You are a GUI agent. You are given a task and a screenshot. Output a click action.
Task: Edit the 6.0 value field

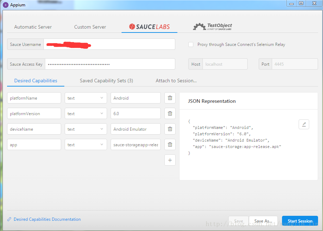pyautogui.click(x=136, y=113)
